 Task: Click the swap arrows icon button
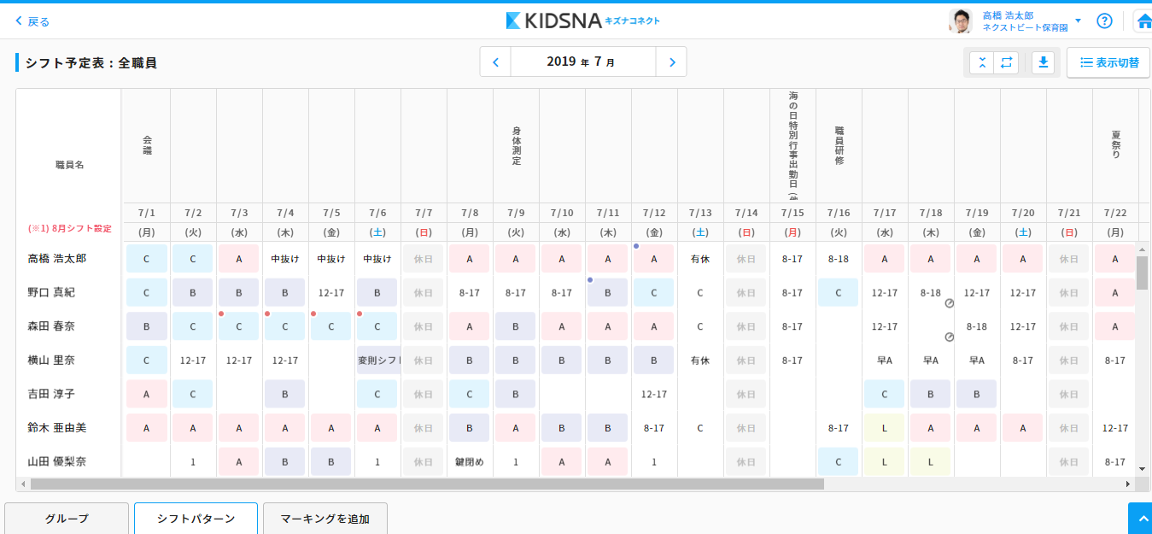coord(1006,62)
